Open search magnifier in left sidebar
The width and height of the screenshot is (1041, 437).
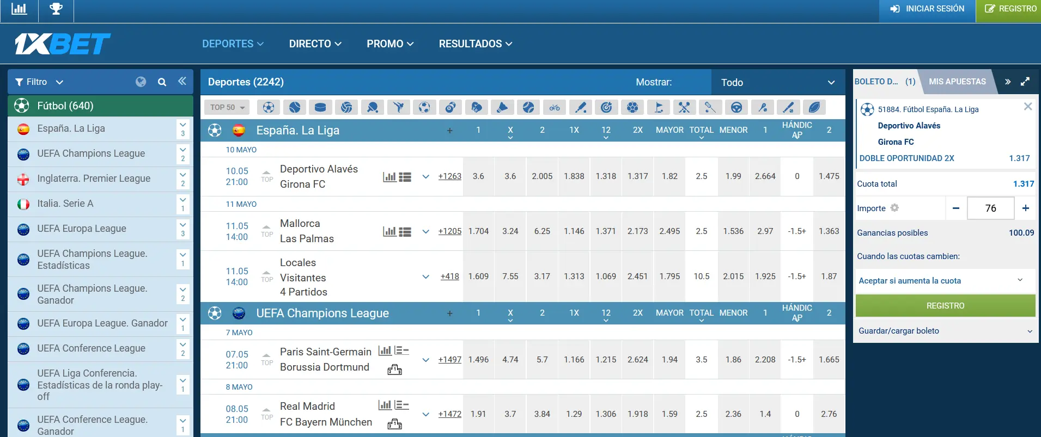pyautogui.click(x=162, y=82)
